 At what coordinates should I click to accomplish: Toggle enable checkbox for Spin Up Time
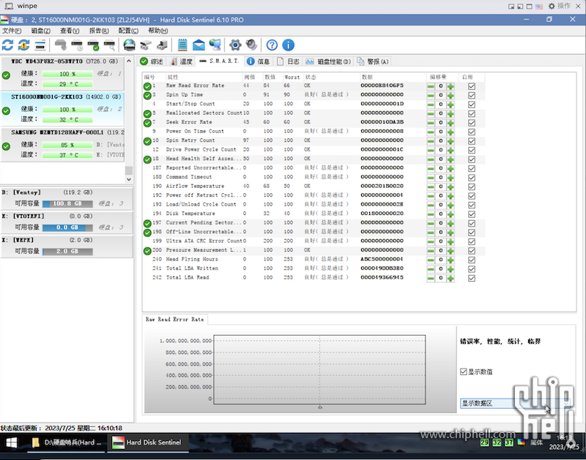pos(472,96)
